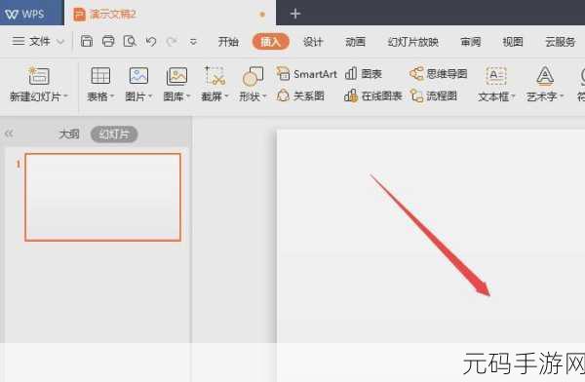Viewport: 585px width, 382px height.
Task: Click the 形状 shapes icon
Action: (x=253, y=76)
